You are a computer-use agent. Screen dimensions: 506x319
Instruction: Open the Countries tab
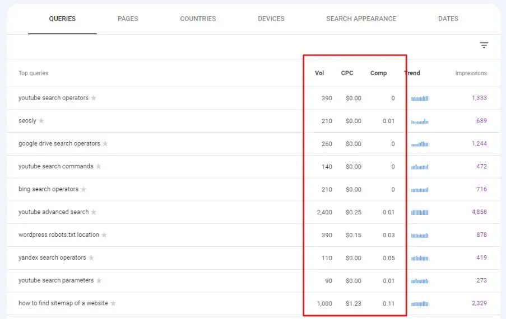(198, 18)
